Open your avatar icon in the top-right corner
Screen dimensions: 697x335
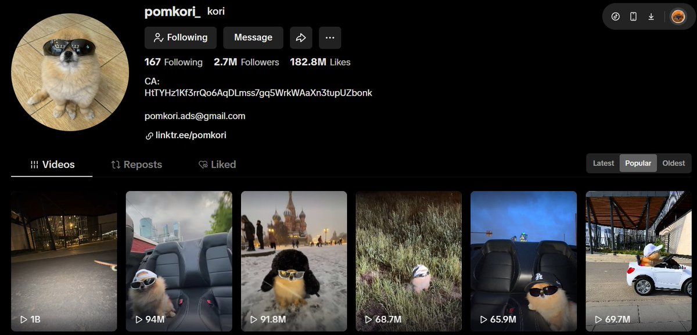[677, 16]
